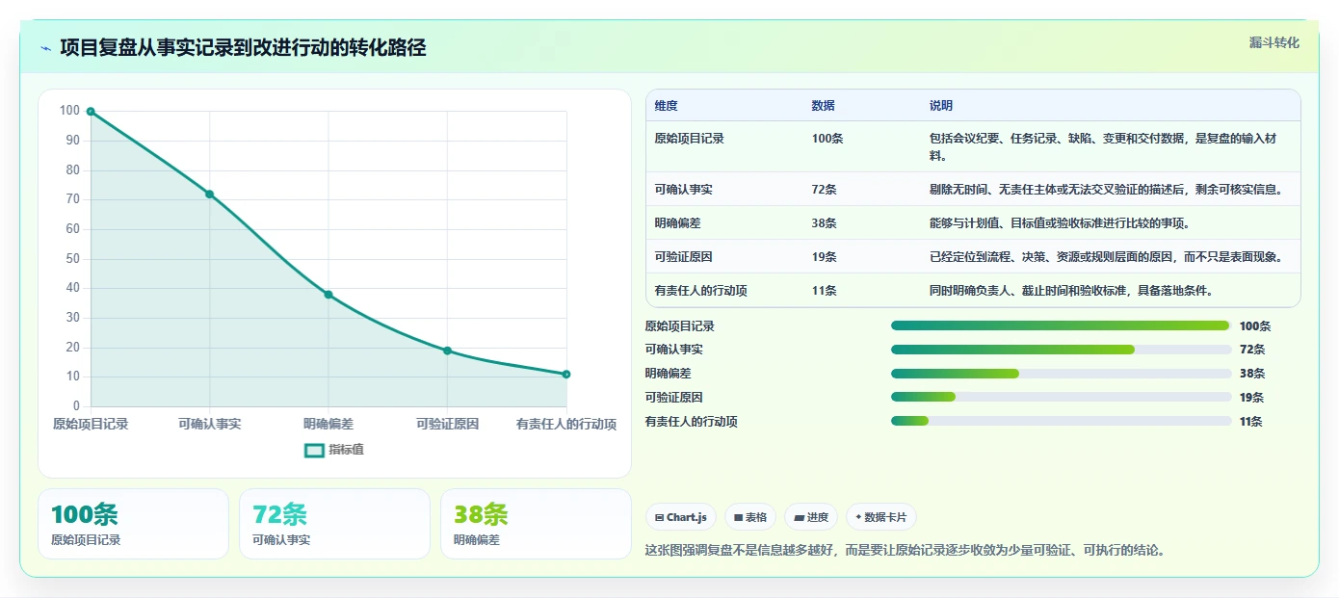Image resolution: width=1339 pixels, height=598 pixels.
Task: Click the 有责任人的行动项 chart point at 11
Action: click(x=566, y=374)
